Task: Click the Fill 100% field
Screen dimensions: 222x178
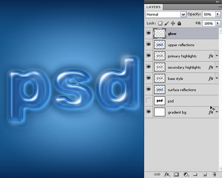Action: click(x=209, y=23)
